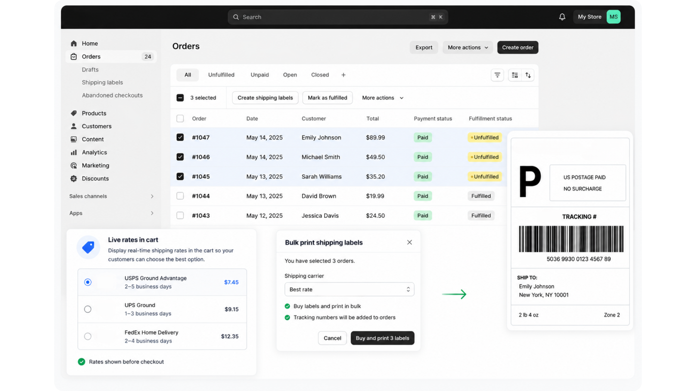Switch to the All tab
696x391 pixels.
coord(188,75)
